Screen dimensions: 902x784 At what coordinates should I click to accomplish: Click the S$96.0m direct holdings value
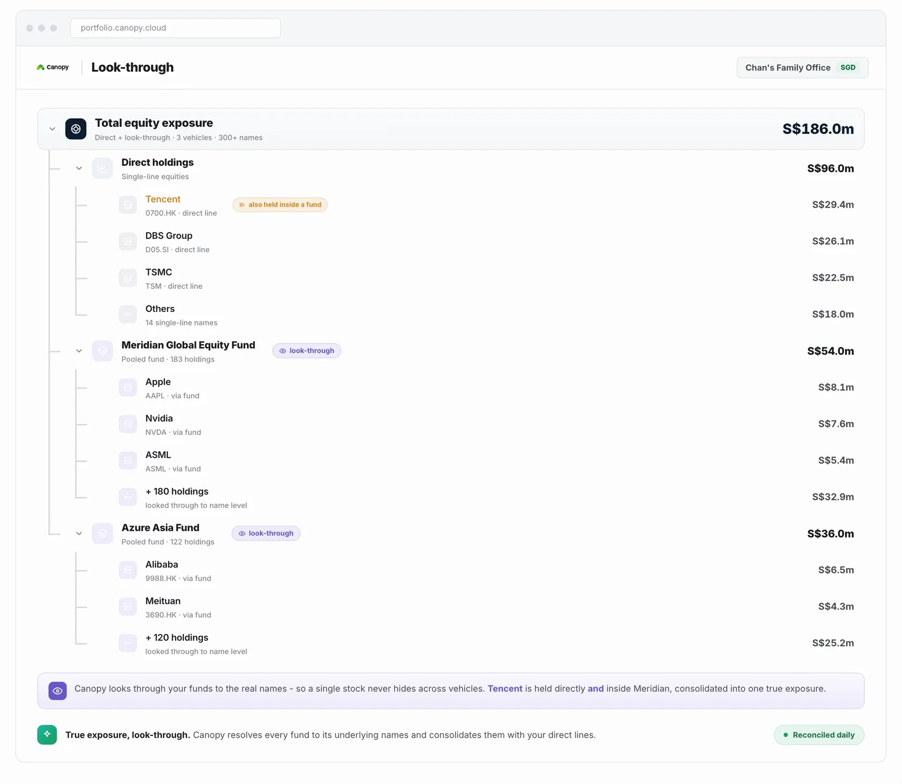[830, 169]
